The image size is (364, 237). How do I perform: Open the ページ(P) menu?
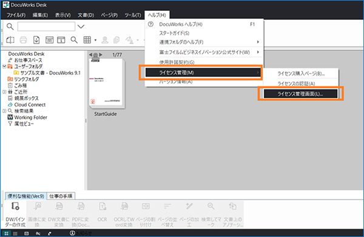pyautogui.click(x=109, y=15)
